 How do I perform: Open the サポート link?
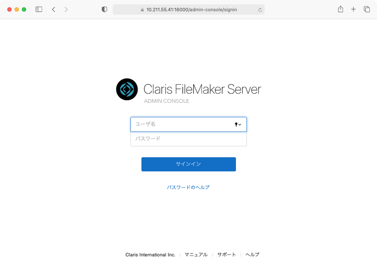coord(226,255)
